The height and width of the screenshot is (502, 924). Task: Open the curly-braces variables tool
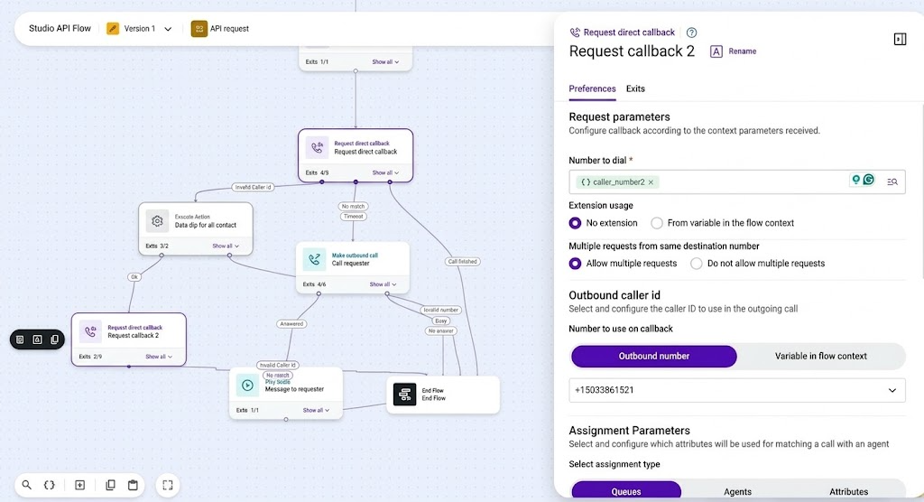[50, 485]
